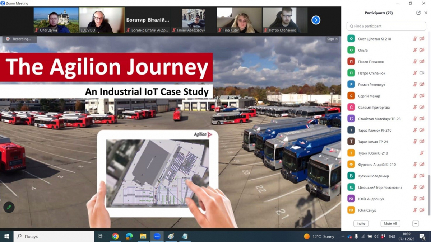Close the Participants panel
431x242 pixels.
tap(426, 13)
